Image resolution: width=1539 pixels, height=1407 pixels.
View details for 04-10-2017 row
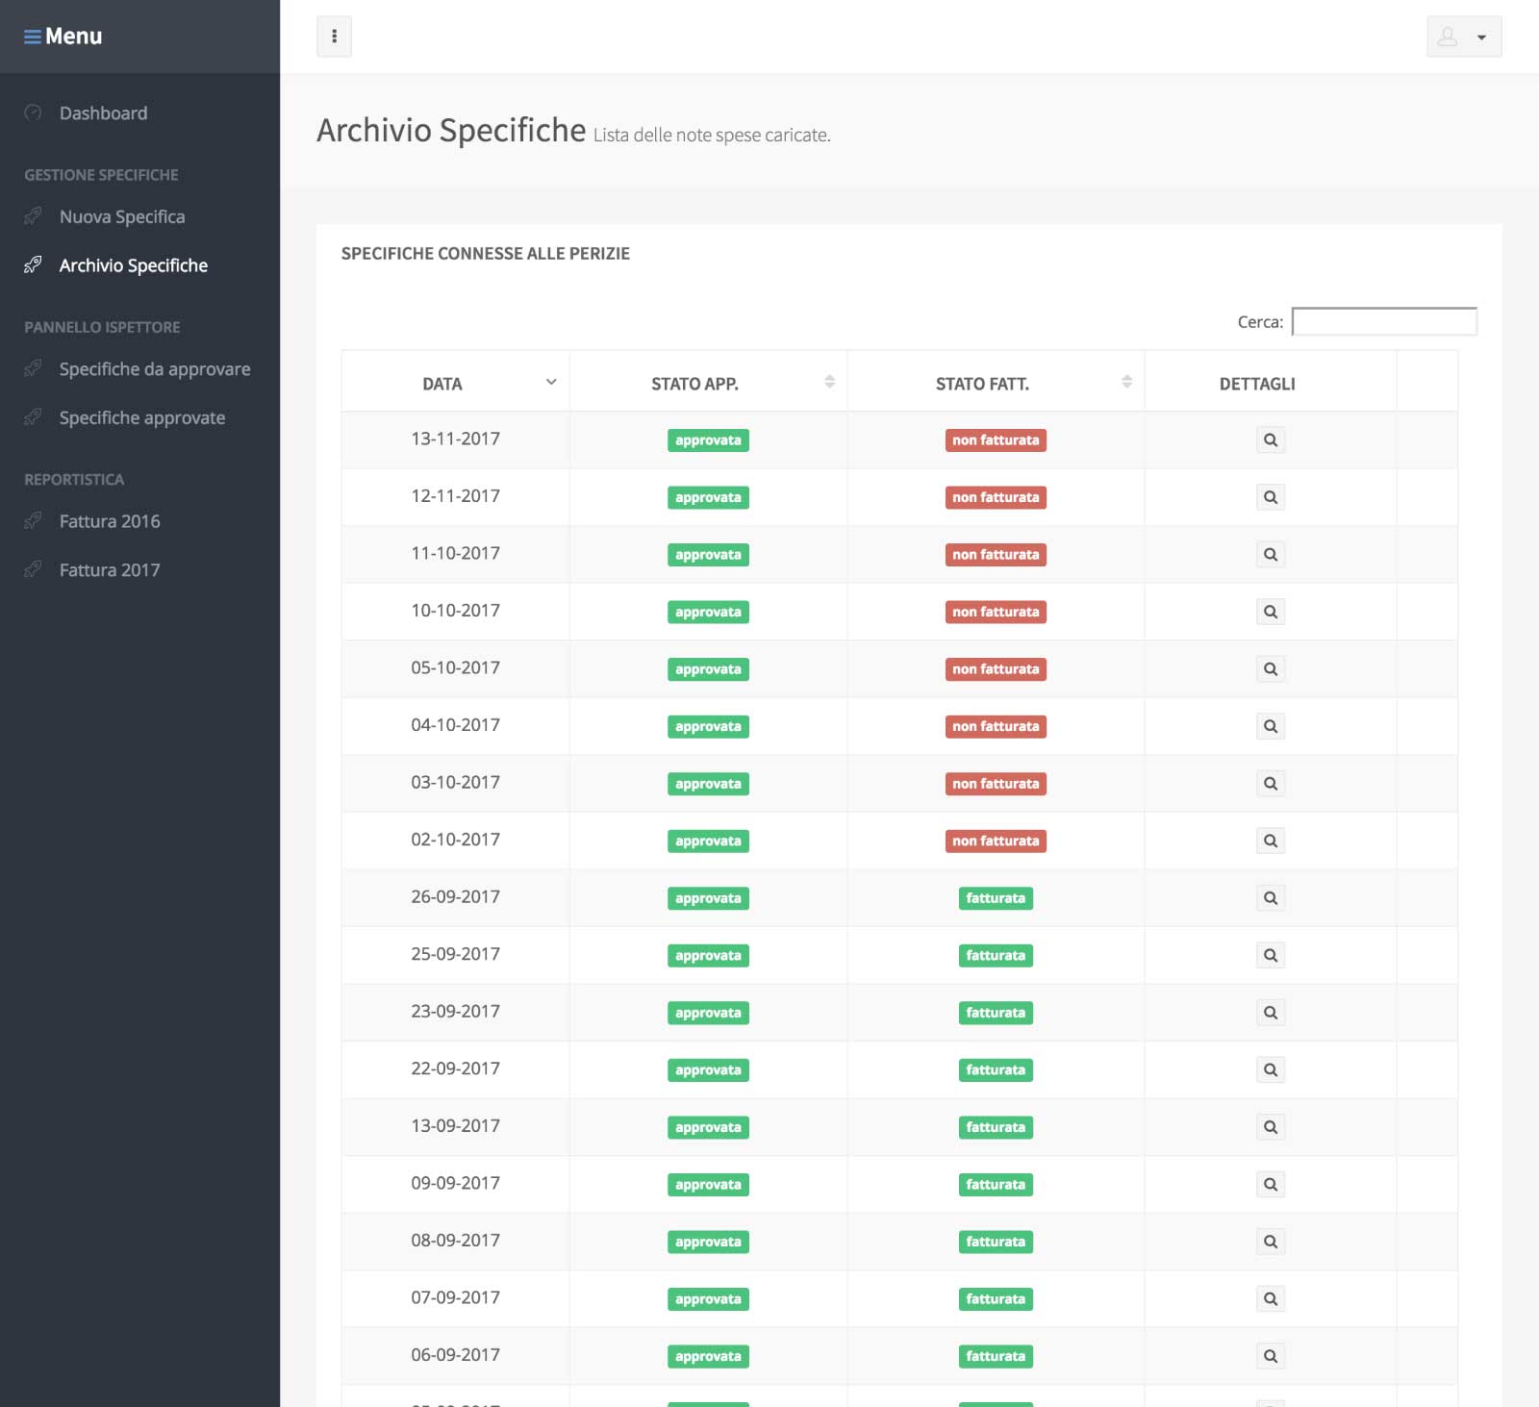tap(1271, 726)
